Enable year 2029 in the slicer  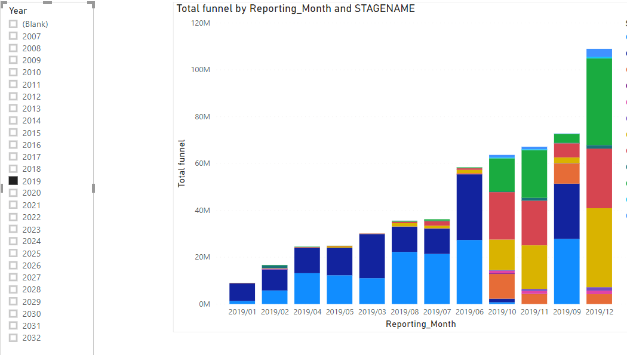(x=13, y=301)
